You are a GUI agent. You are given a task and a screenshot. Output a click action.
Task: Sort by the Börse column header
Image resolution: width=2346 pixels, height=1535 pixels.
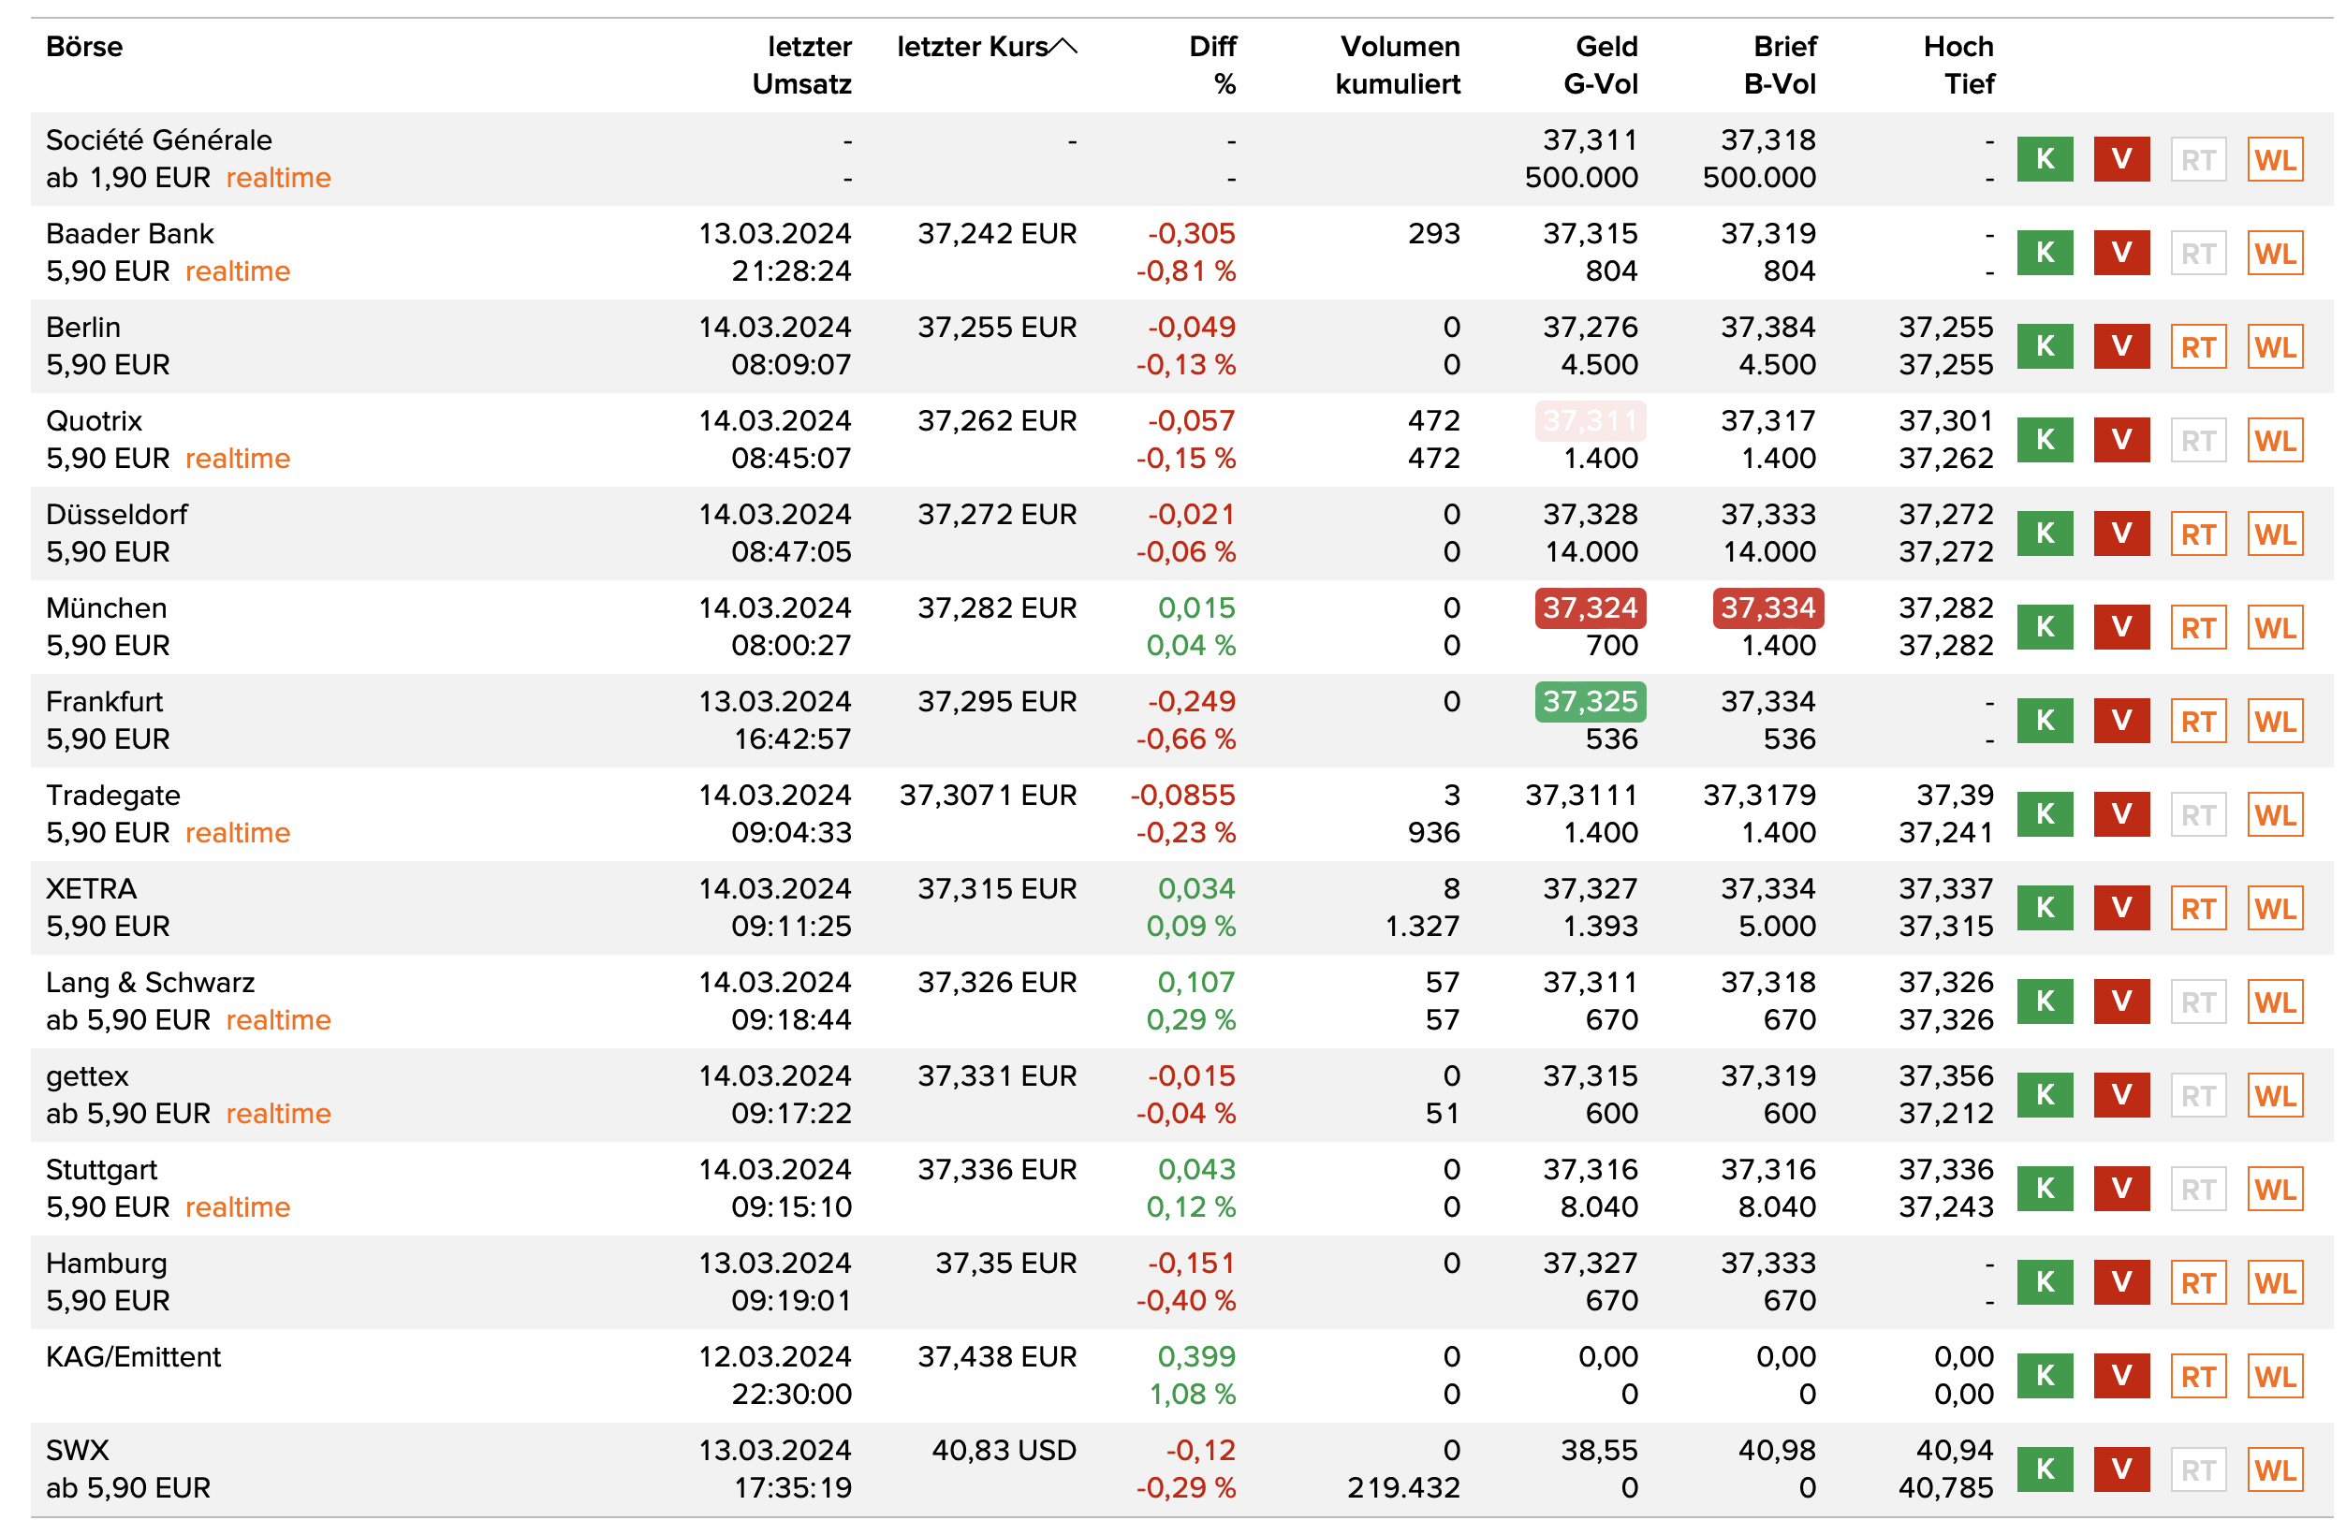[x=85, y=46]
